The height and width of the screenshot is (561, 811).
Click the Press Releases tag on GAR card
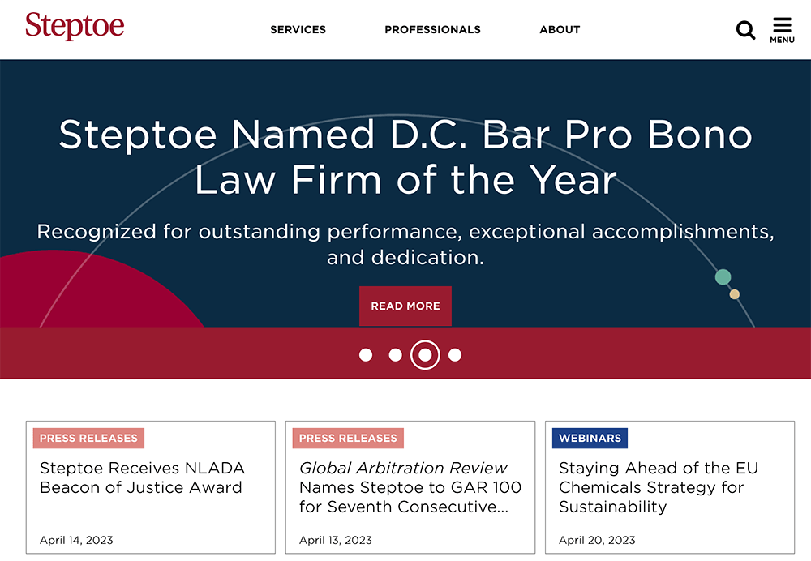tap(348, 439)
